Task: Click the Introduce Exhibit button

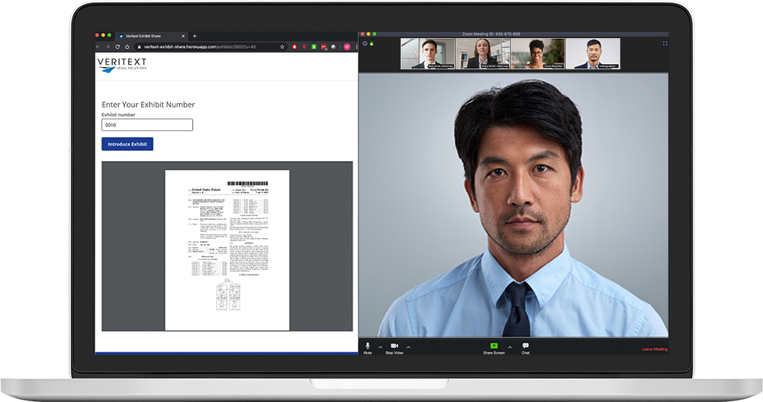Action: [127, 144]
